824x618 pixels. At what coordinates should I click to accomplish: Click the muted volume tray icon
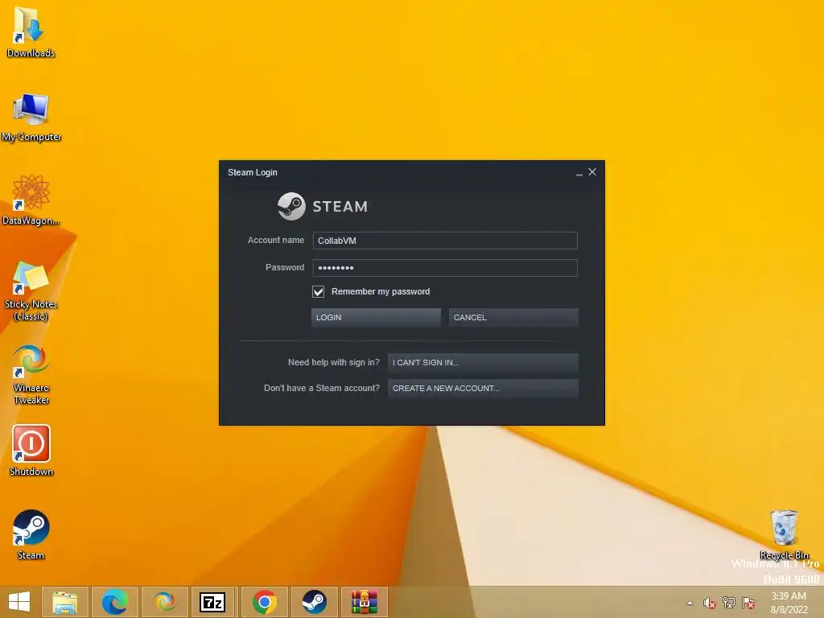click(x=710, y=603)
